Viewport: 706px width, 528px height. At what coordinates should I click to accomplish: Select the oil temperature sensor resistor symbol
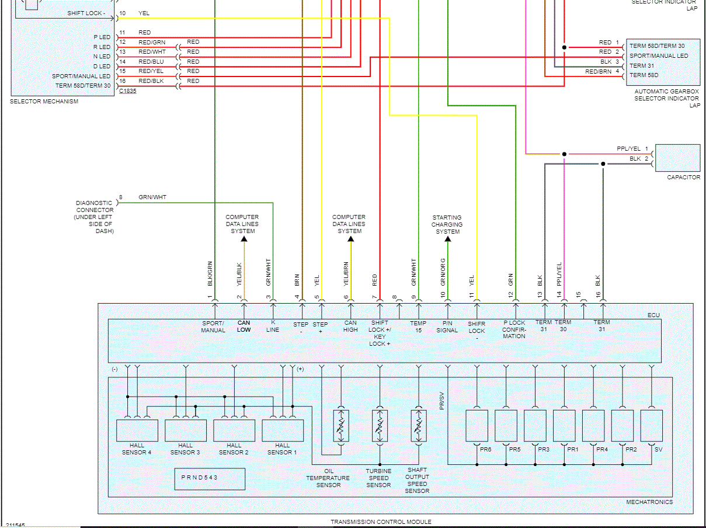pos(341,425)
